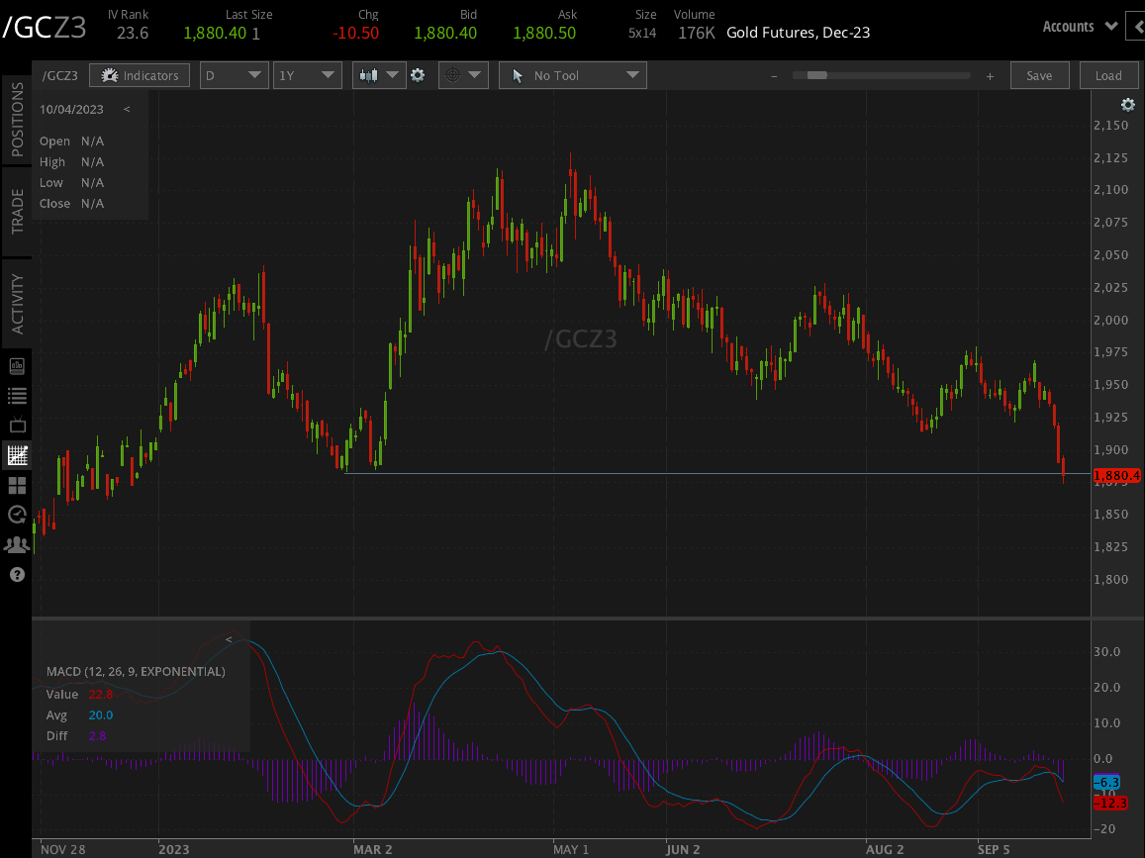Open the community people icon
1145x858 pixels.
click(15, 544)
